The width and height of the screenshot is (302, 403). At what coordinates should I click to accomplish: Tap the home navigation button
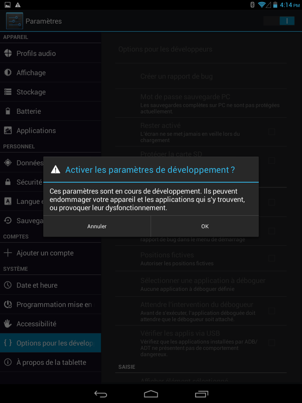[x=151, y=394]
